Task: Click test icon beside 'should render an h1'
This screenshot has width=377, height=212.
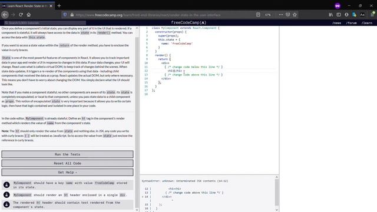Action: (x=6, y=195)
